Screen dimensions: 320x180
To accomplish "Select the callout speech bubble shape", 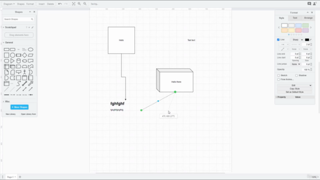I will pos(18,72).
